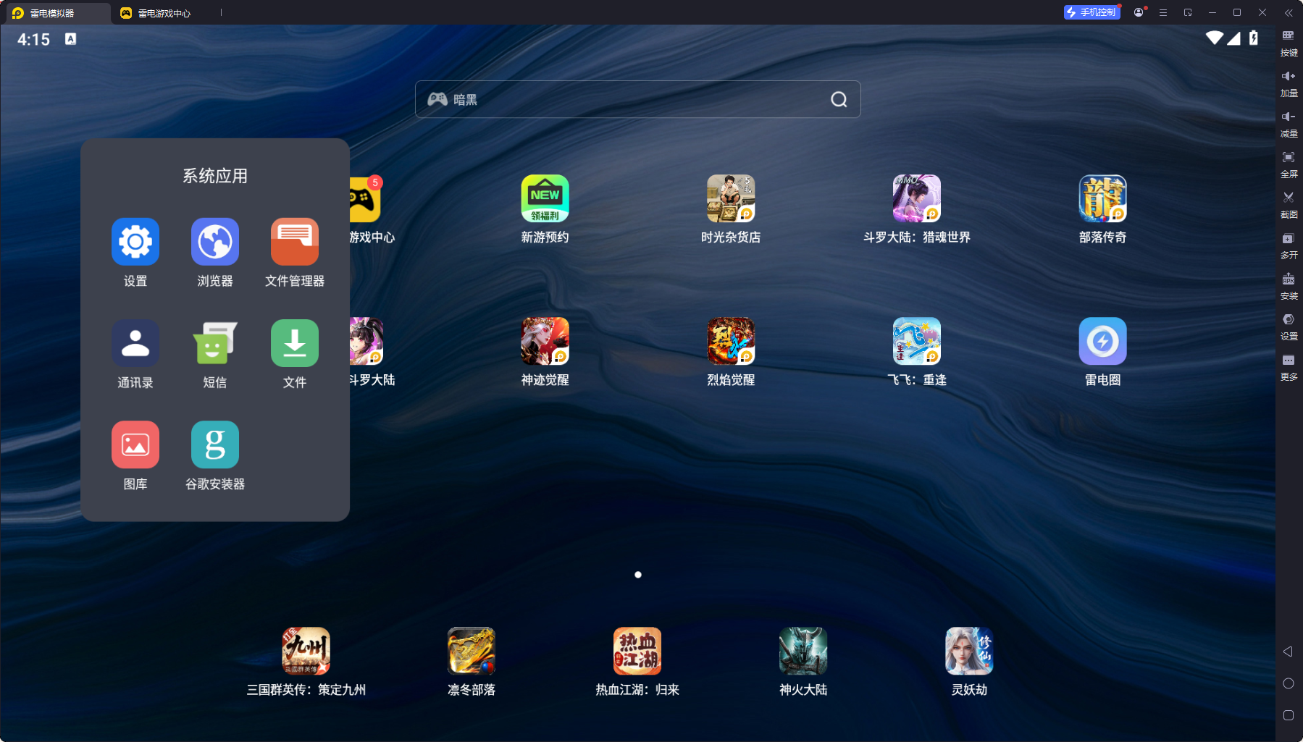Screen dimensions: 1303x742
Task: Open the 游戏中心 game center app
Action: click(366, 198)
